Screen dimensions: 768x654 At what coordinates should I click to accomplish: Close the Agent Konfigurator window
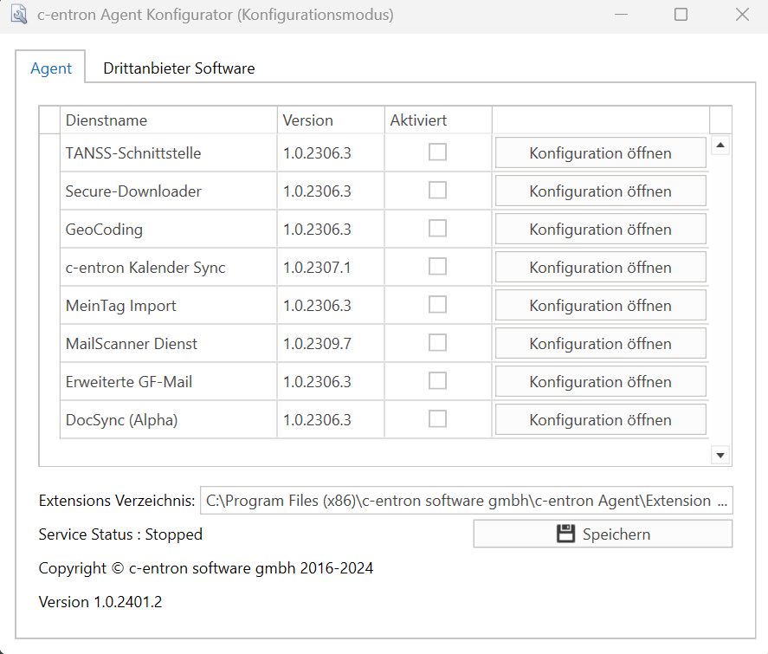742,15
